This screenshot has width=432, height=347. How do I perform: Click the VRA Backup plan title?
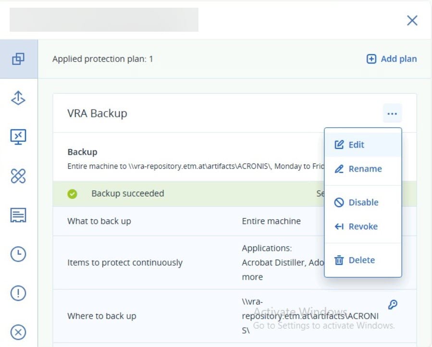tap(97, 113)
